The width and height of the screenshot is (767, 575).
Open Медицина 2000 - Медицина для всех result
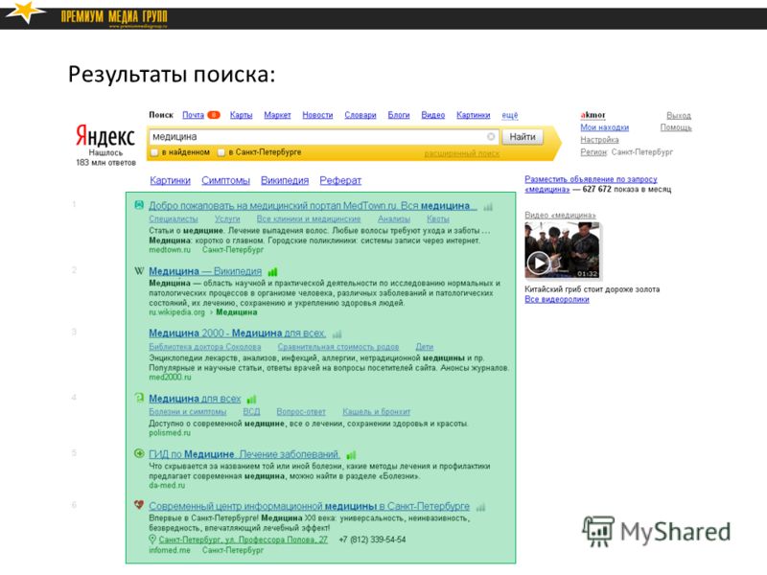click(237, 333)
